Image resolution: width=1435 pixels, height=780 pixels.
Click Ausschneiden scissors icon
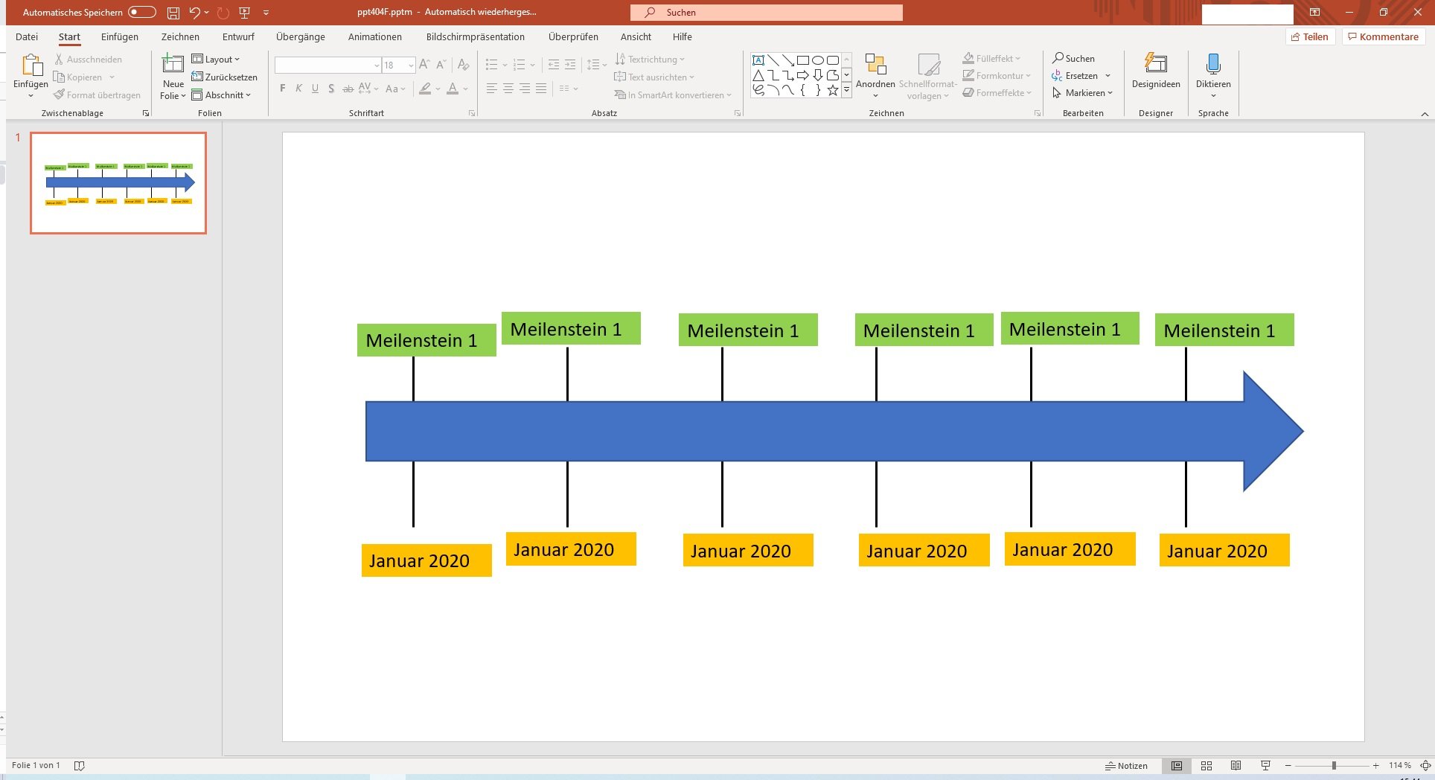[59, 59]
